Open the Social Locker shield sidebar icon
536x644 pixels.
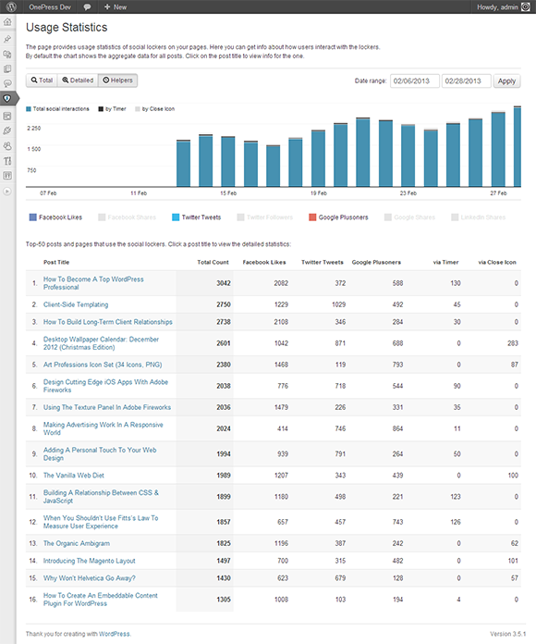[7, 98]
